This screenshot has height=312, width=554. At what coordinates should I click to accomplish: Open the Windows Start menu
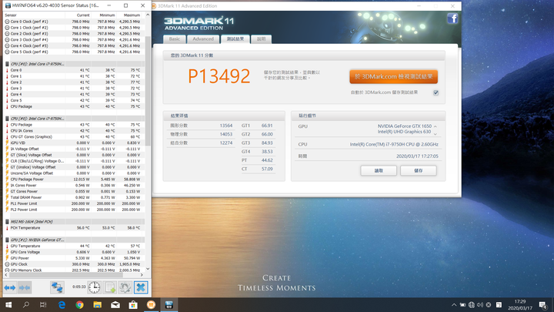click(8, 304)
